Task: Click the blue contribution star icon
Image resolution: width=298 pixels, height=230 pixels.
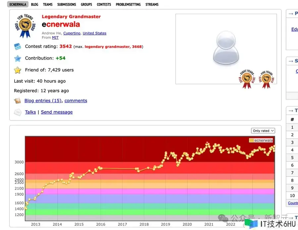Action: [x=18, y=59]
